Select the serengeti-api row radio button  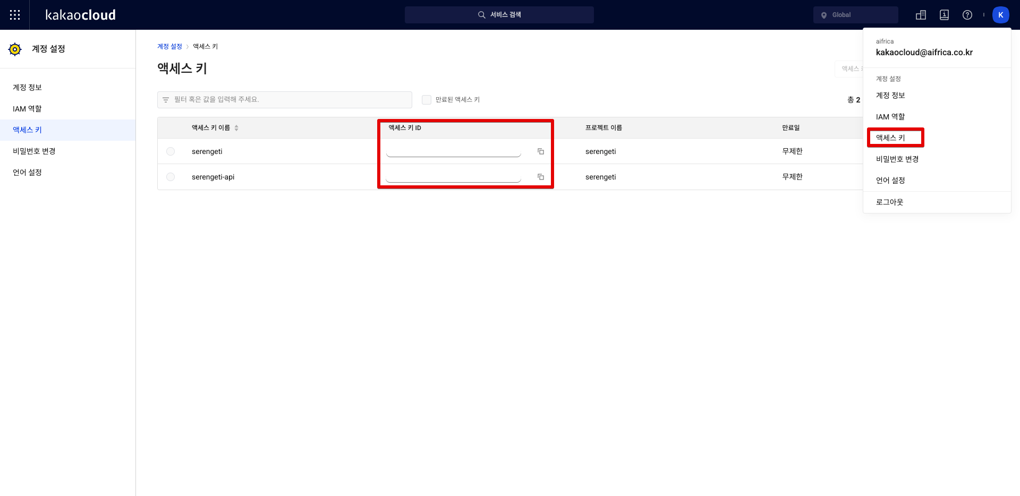tap(171, 177)
